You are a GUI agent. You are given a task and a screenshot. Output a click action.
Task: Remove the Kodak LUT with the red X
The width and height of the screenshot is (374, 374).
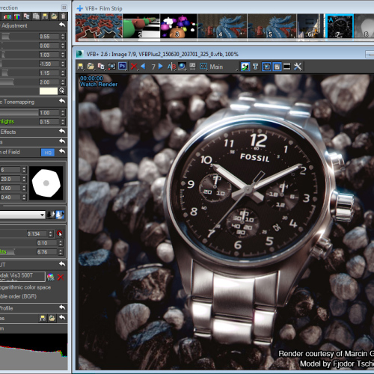[x=61, y=277]
